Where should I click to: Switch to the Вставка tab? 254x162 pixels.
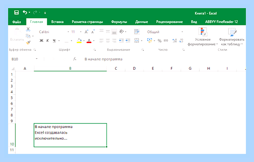click(57, 22)
